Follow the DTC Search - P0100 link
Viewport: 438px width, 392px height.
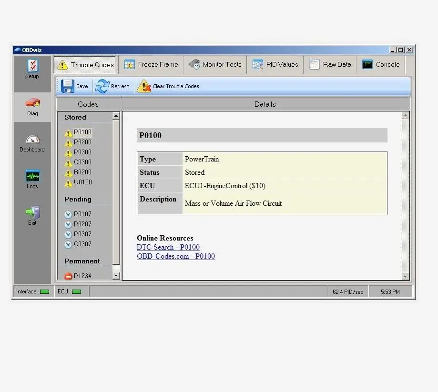pyautogui.click(x=168, y=247)
